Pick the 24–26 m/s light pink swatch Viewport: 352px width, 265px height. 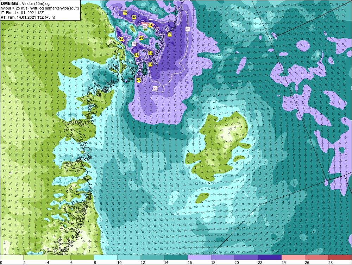pyautogui.click(x=293, y=257)
